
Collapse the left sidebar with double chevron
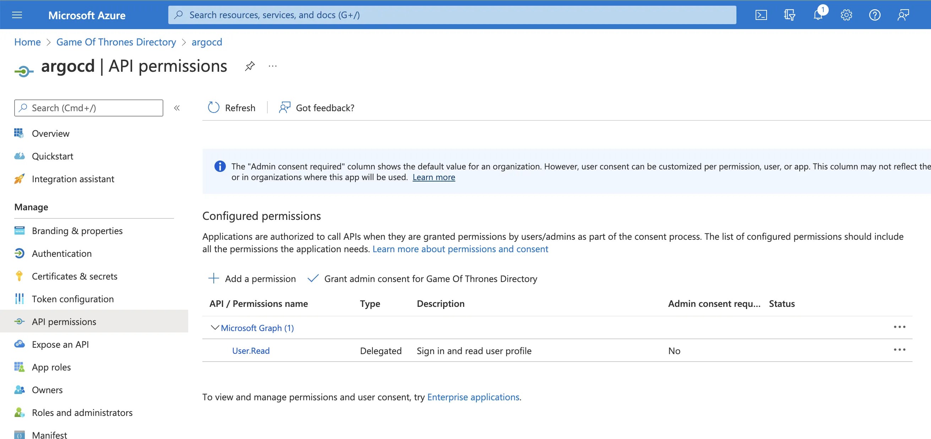coord(177,108)
